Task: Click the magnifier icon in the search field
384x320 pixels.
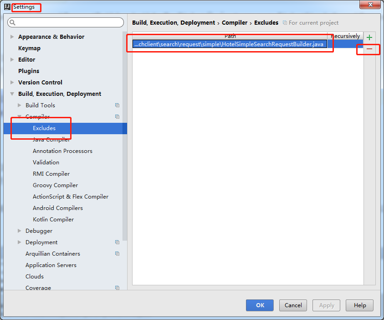Action: tap(12, 22)
